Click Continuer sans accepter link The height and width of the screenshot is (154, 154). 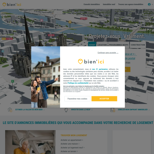point(108,53)
